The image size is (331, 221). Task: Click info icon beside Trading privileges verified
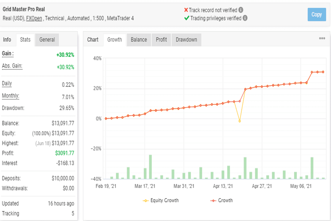coord(245,18)
